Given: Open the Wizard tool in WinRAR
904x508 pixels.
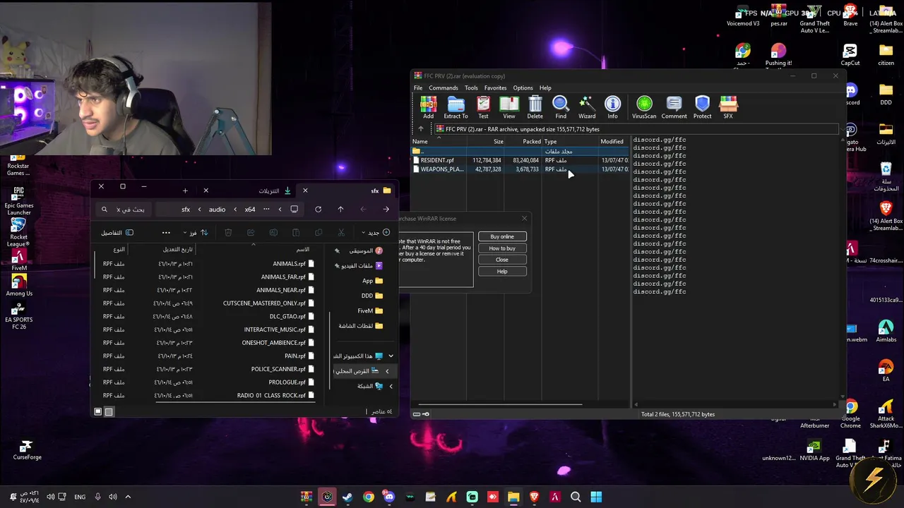Looking at the screenshot, I should click(587, 107).
